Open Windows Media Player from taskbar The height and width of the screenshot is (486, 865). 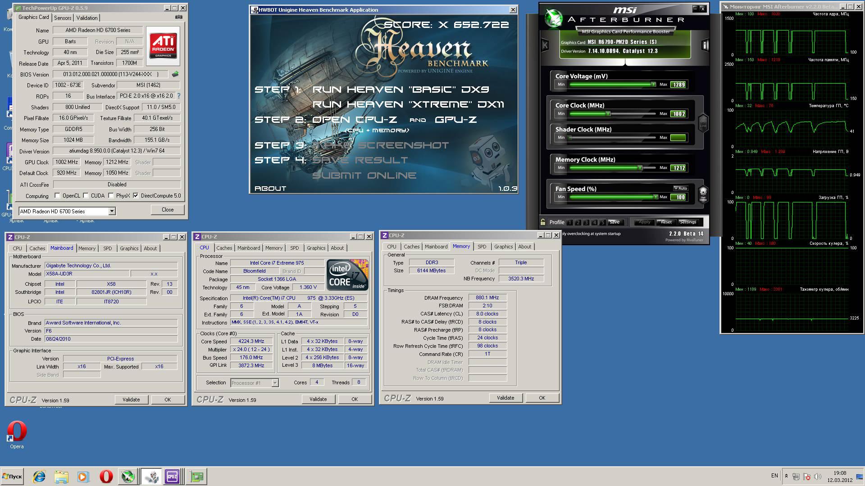click(83, 476)
